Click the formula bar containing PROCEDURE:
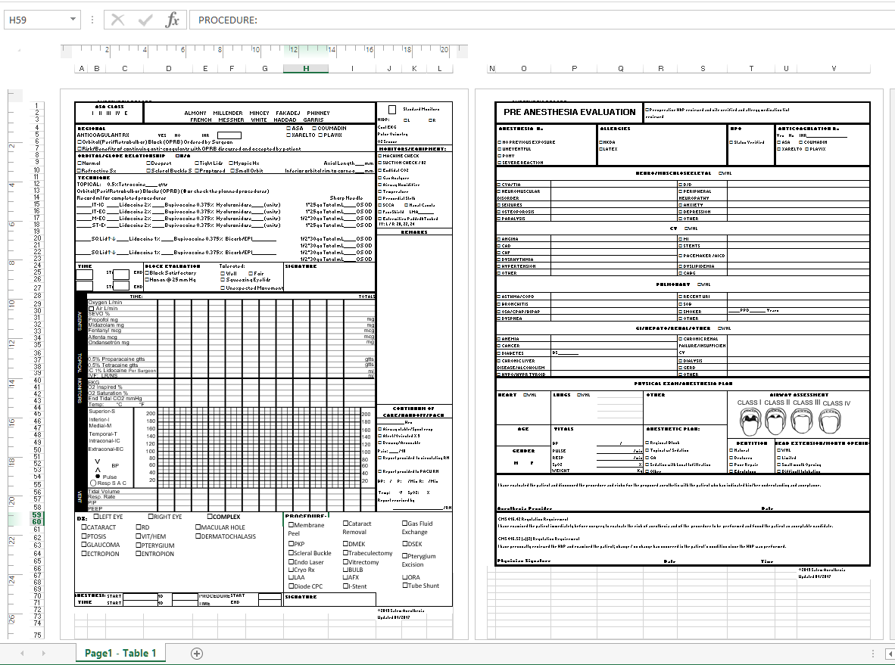The width and height of the screenshot is (895, 665). click(x=542, y=20)
